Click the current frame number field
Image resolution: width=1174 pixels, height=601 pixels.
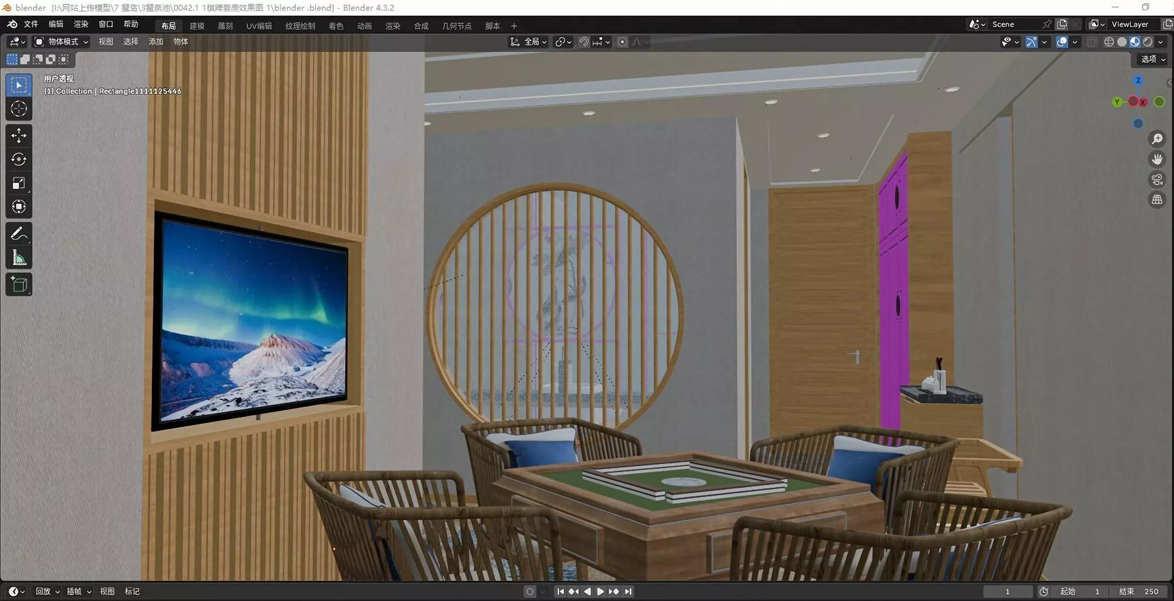[1007, 592]
